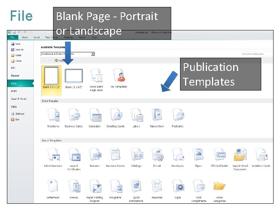Open the File tab
277x208 pixels.
(x=13, y=37)
